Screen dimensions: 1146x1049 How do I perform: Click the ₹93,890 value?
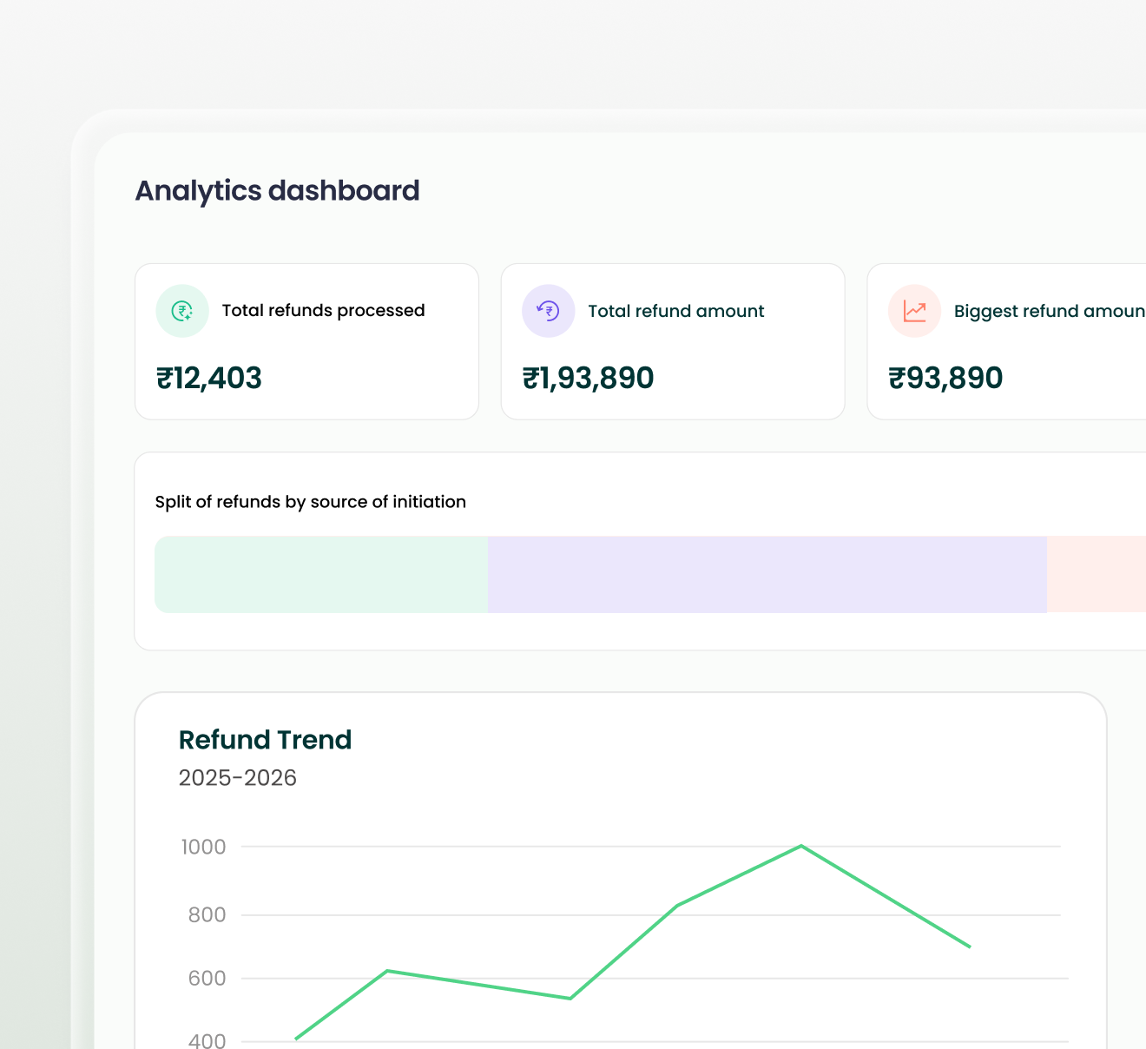(945, 378)
